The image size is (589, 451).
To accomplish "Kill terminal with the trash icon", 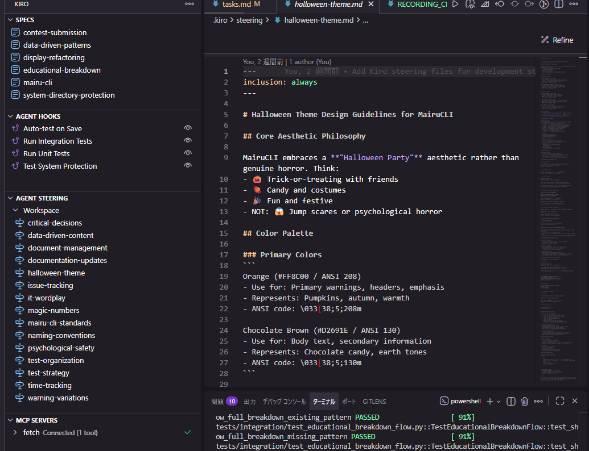I will click(525, 401).
